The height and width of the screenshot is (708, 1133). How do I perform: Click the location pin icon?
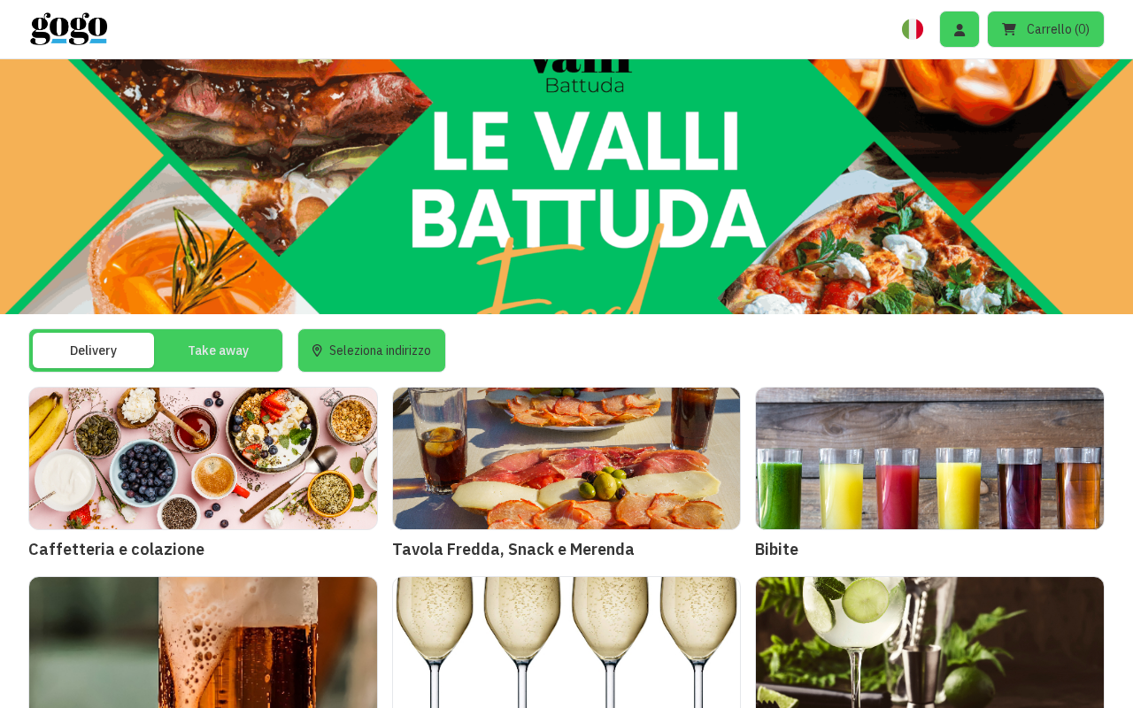click(x=317, y=350)
